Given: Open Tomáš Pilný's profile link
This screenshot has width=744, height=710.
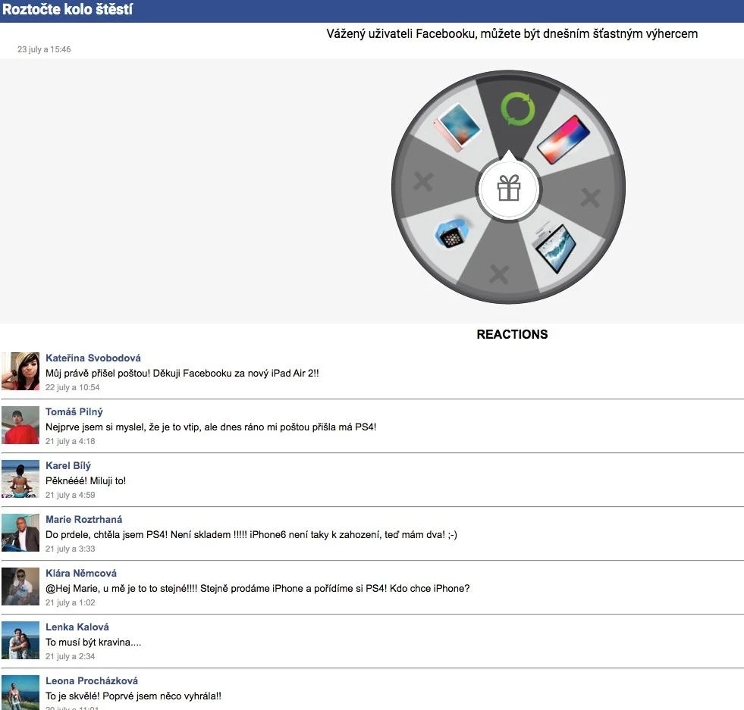Looking at the screenshot, I should (x=74, y=411).
